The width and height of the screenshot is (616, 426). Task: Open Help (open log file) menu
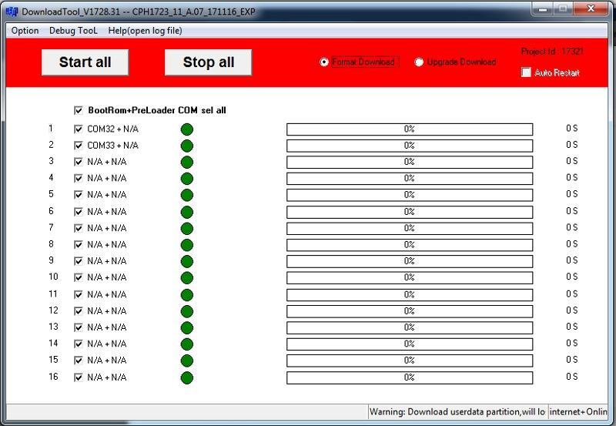click(x=145, y=31)
